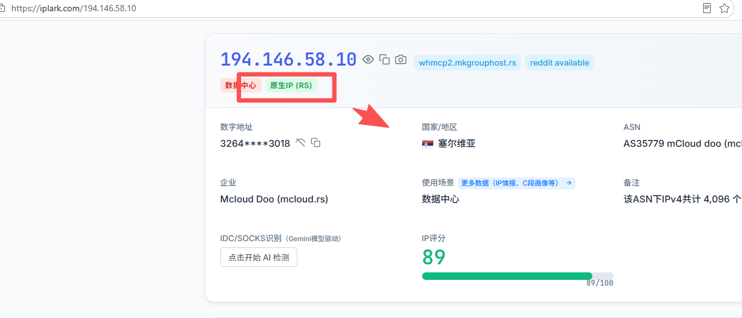Image resolution: width=742 pixels, height=318 pixels.
Task: Open browser reader mode icon
Action: pos(707,8)
